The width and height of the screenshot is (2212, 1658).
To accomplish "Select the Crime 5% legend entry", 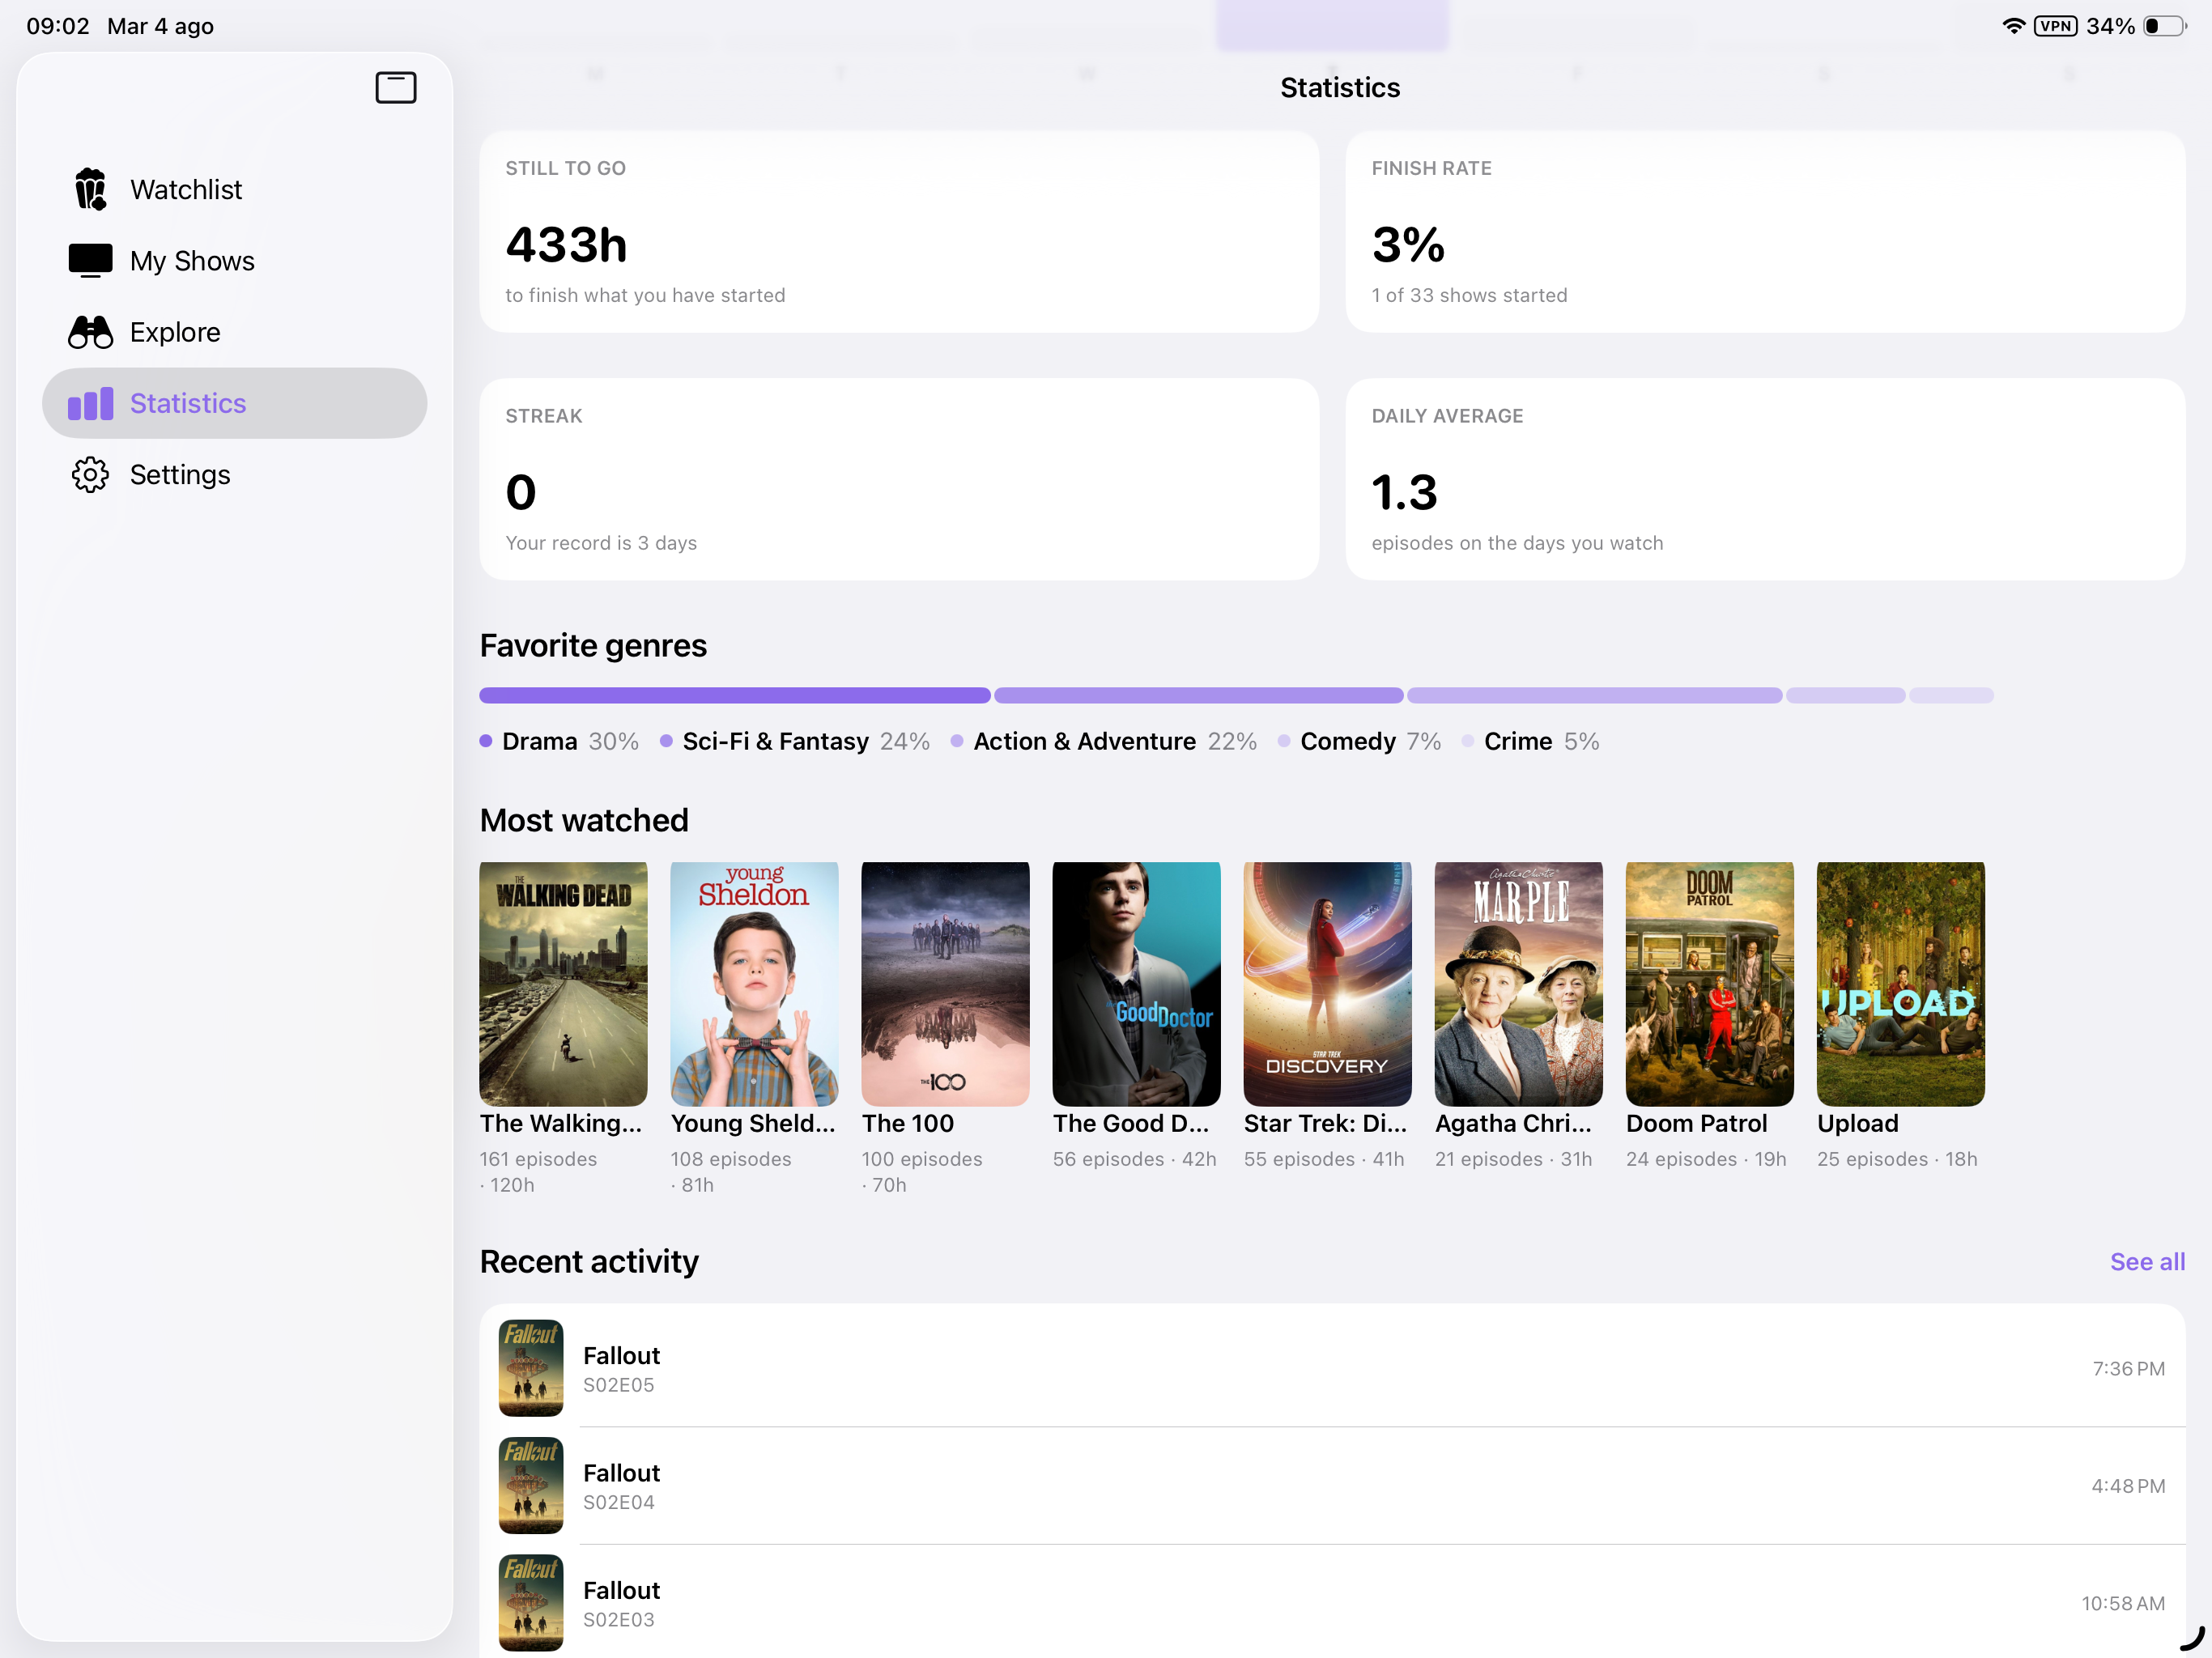I will (1531, 741).
